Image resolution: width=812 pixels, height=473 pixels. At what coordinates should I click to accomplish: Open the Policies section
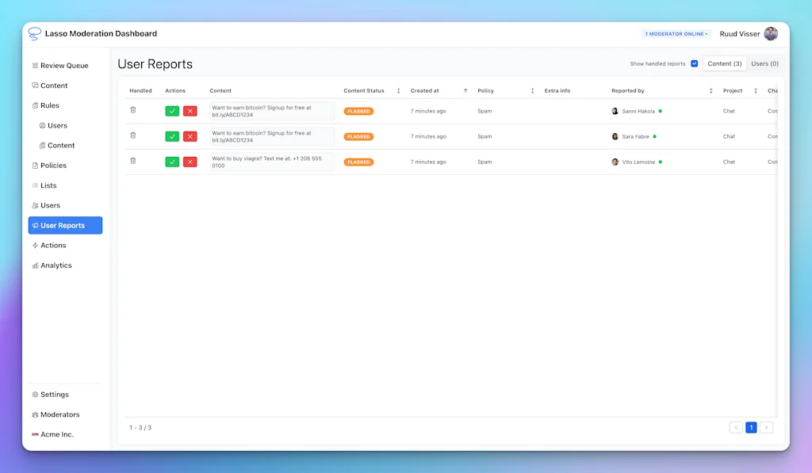pyautogui.click(x=52, y=165)
